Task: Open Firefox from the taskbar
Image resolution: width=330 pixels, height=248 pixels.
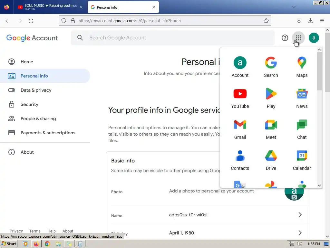Action: [36, 244]
